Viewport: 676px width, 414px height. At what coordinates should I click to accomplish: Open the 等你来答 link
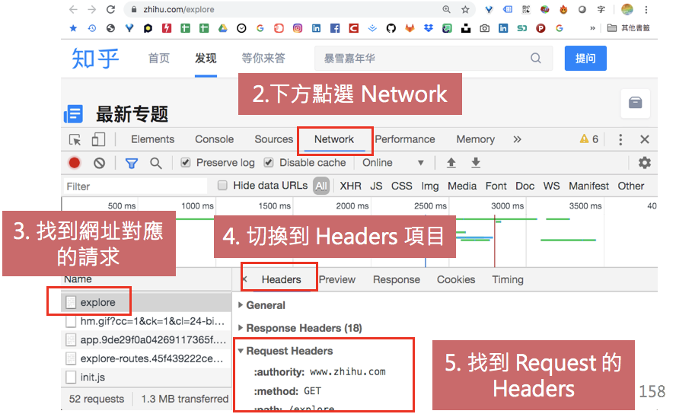tap(263, 58)
